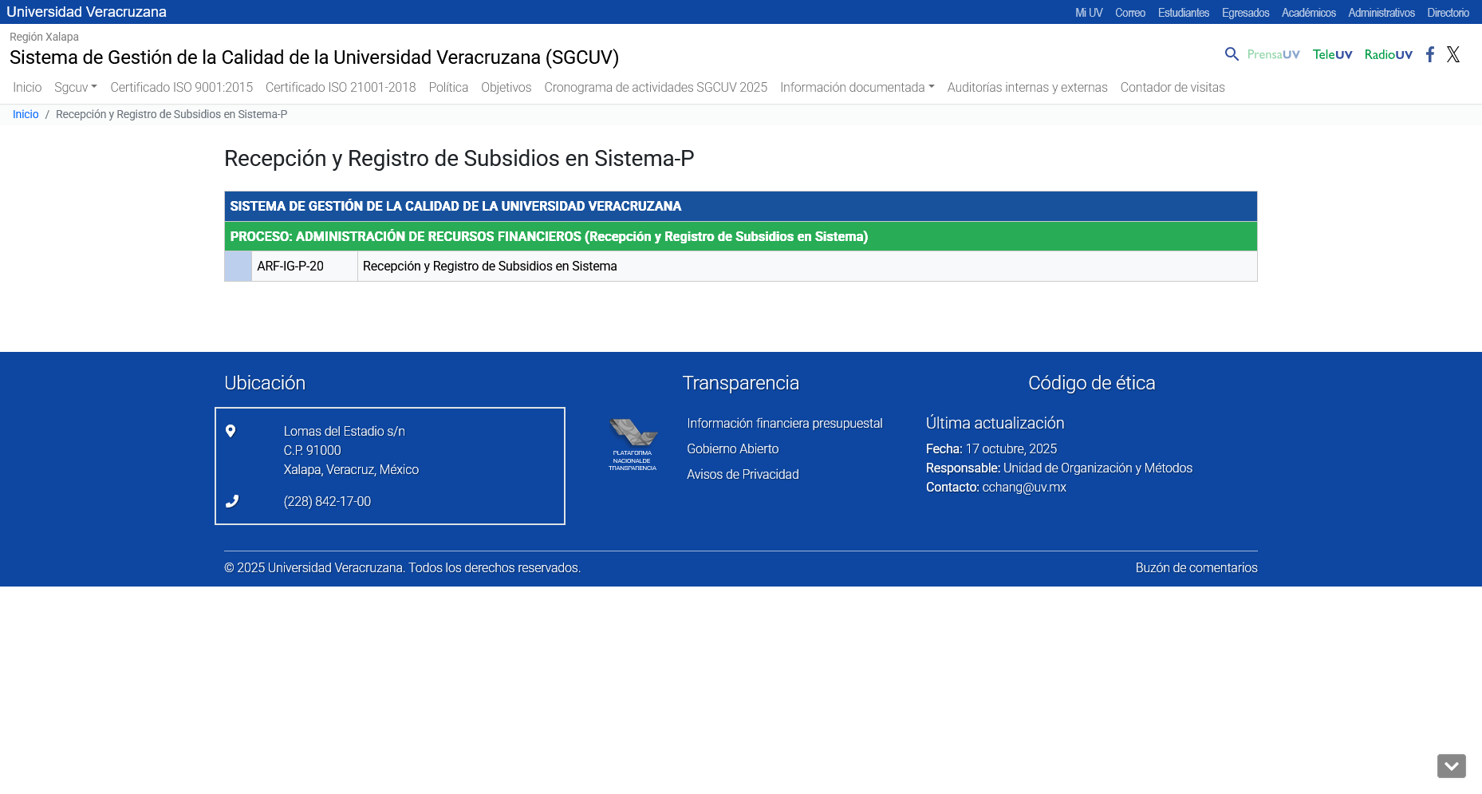The width and height of the screenshot is (1482, 794).
Task: Click the light blue cell beside ARF-IG-P-20
Action: (238, 267)
